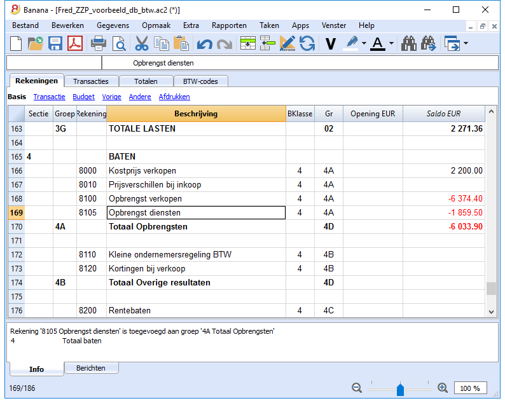Open the Bestand menu

point(25,25)
